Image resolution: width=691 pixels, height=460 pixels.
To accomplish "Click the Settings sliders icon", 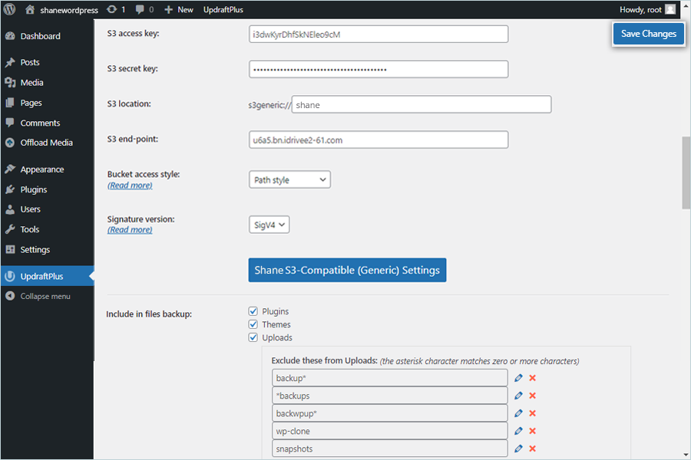I will (10, 250).
